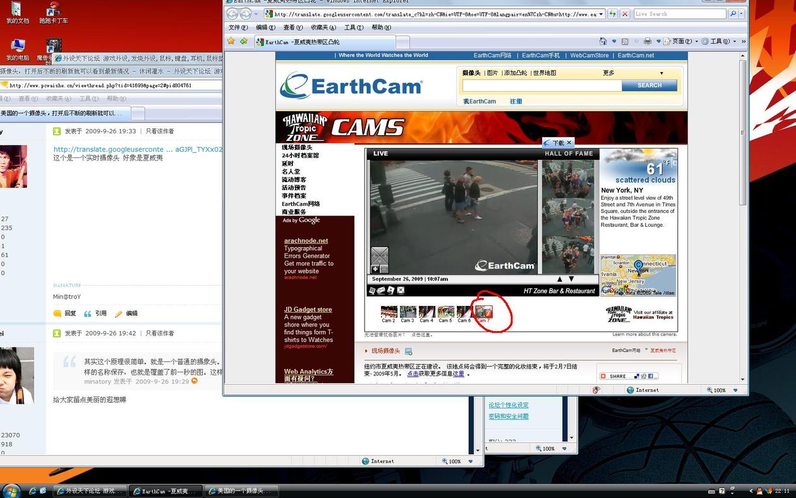Go back in the EarthCam browser window

(x=232, y=14)
